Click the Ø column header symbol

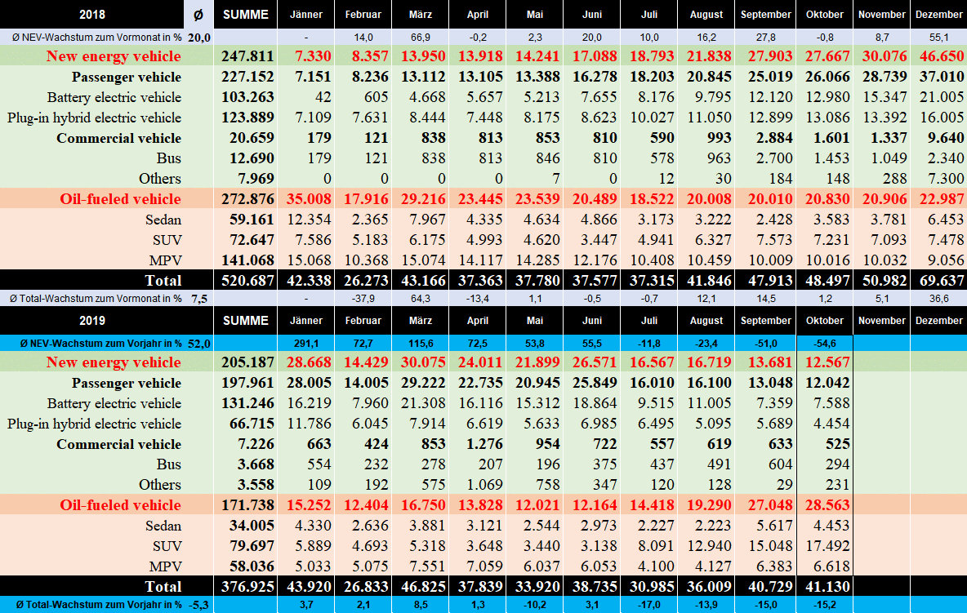pos(198,14)
